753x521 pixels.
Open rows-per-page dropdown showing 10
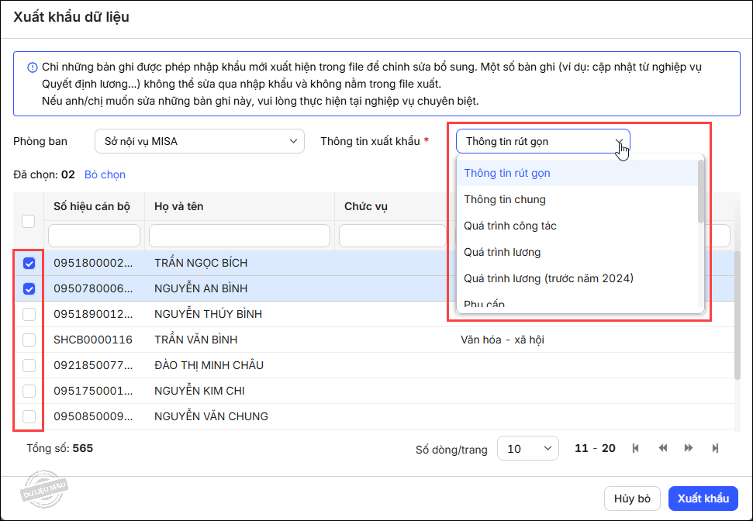coord(527,448)
